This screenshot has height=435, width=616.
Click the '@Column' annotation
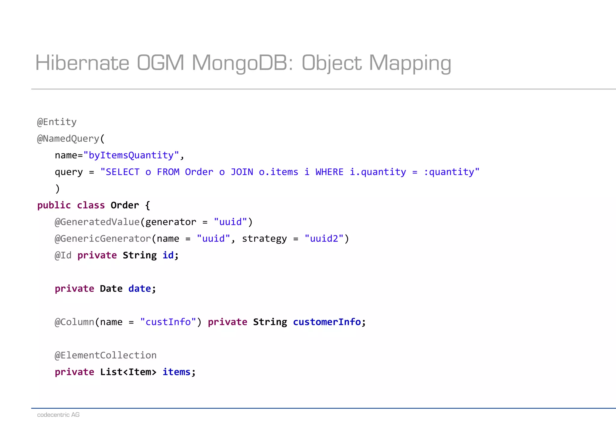[74, 322]
